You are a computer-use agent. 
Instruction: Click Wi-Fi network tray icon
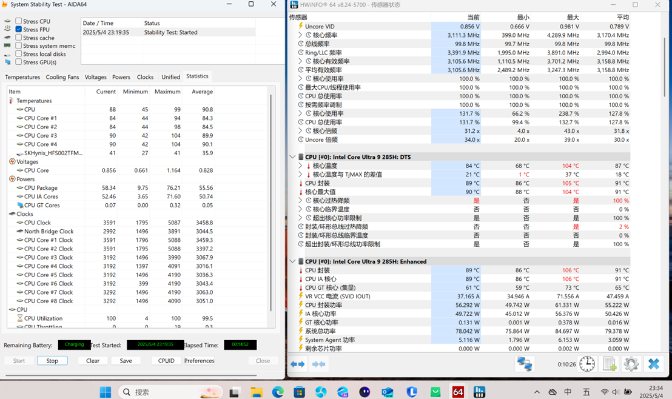pos(604,392)
